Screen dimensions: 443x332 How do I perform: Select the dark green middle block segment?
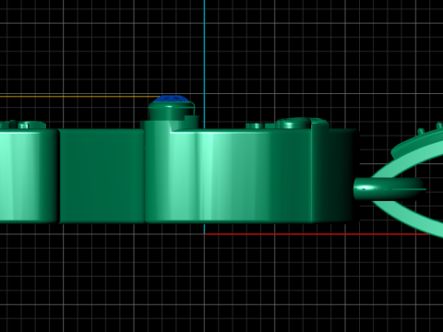click(x=102, y=175)
